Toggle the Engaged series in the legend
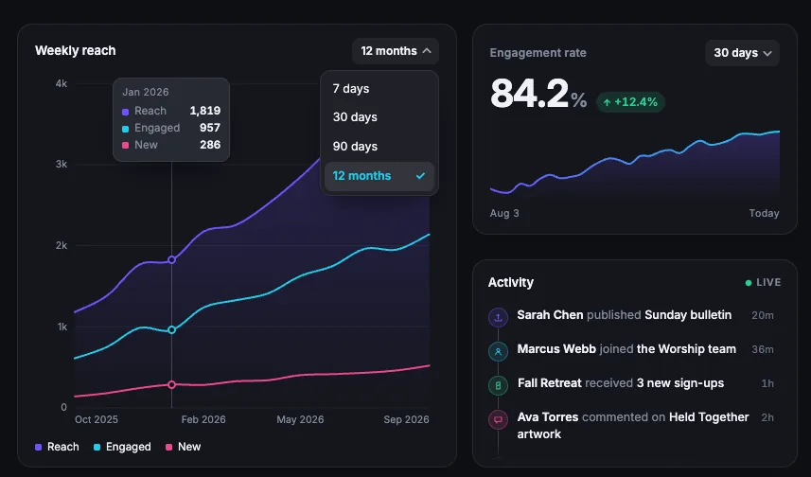 123,447
